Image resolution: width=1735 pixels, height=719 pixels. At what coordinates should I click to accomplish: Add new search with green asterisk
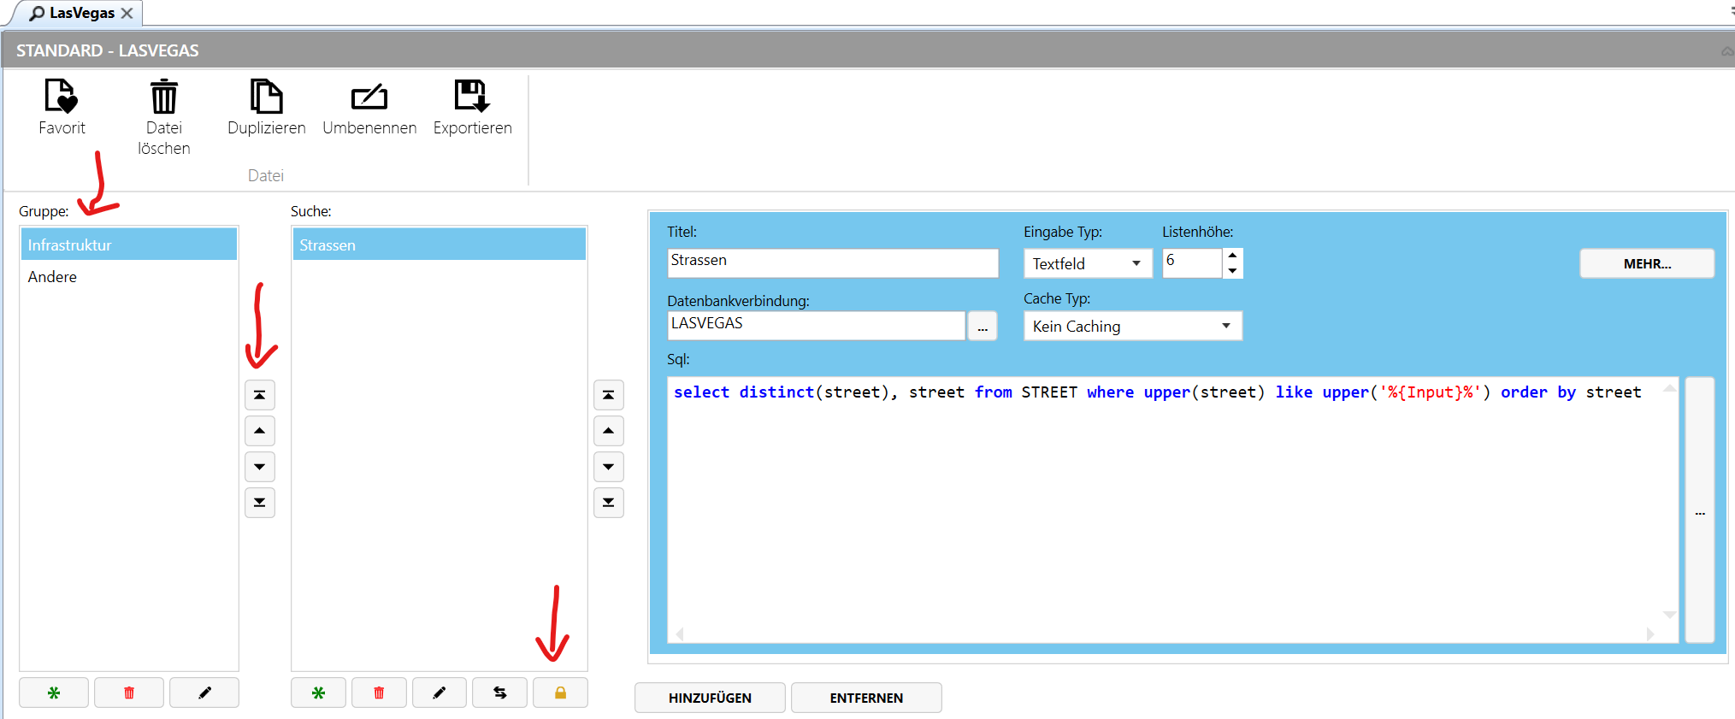coord(318,692)
